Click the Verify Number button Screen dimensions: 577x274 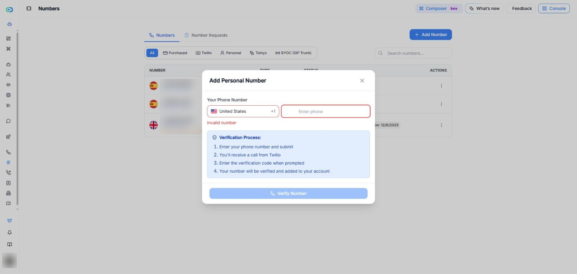tap(288, 193)
